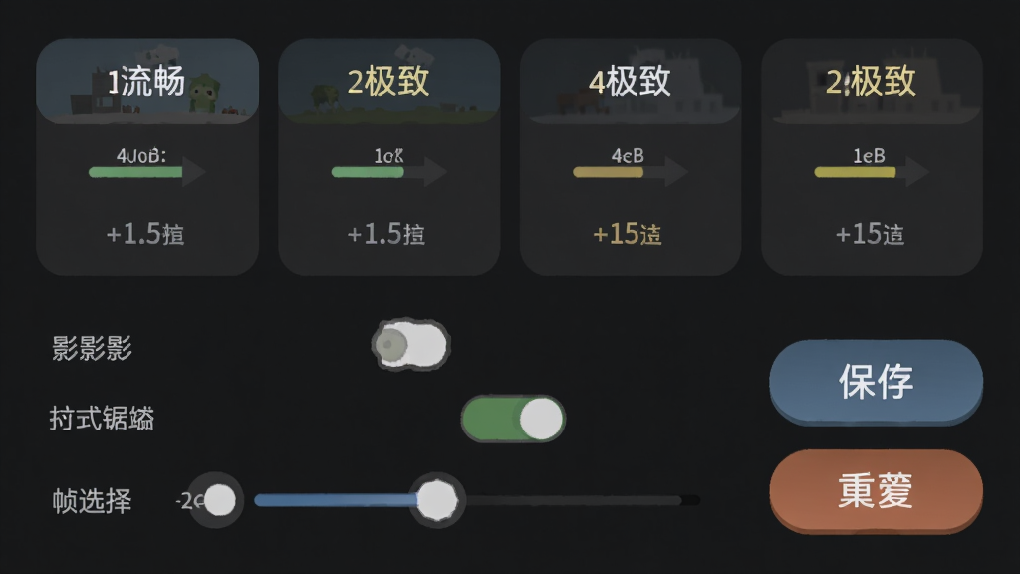This screenshot has width=1020, height=574.
Task: Toggle the 影影影 shadow switch
Action: coord(410,345)
